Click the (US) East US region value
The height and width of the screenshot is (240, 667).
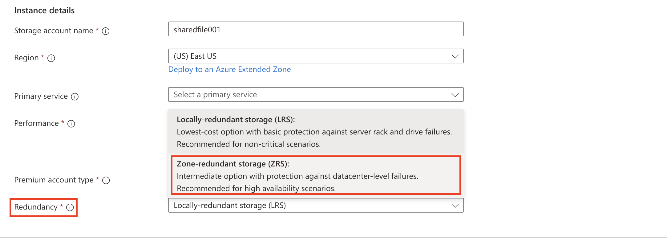[x=195, y=56]
